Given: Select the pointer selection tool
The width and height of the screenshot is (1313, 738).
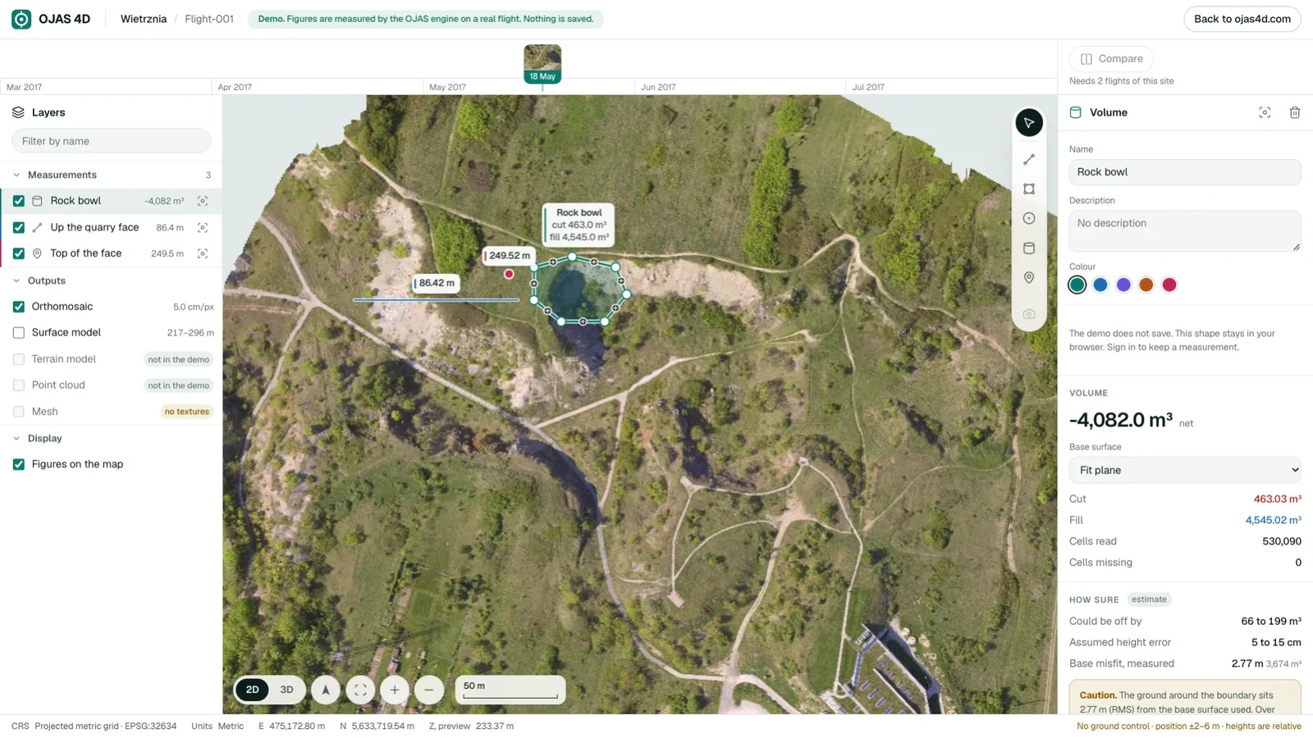Looking at the screenshot, I should (1029, 123).
